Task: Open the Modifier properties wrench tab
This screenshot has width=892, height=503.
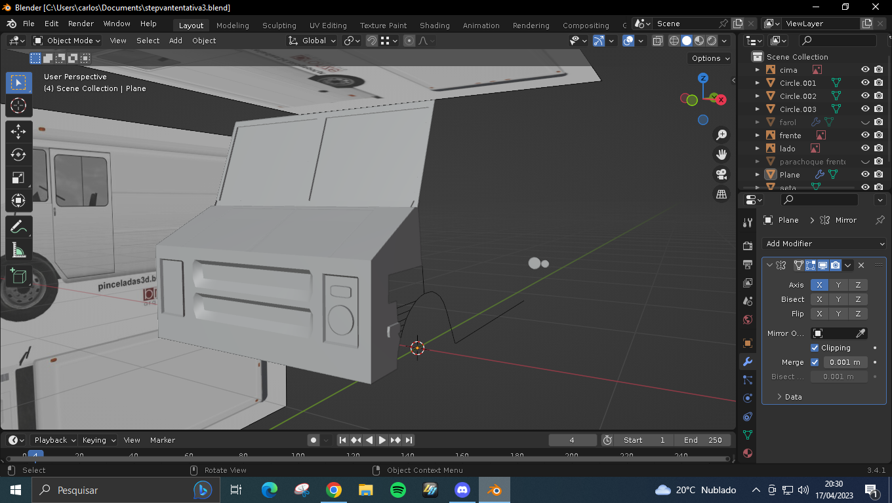Action: coord(747,362)
